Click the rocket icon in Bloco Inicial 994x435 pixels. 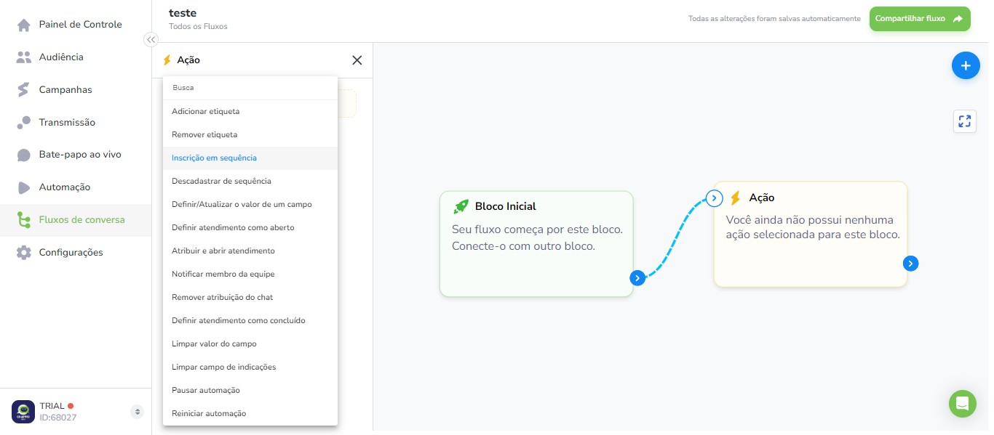(461, 206)
